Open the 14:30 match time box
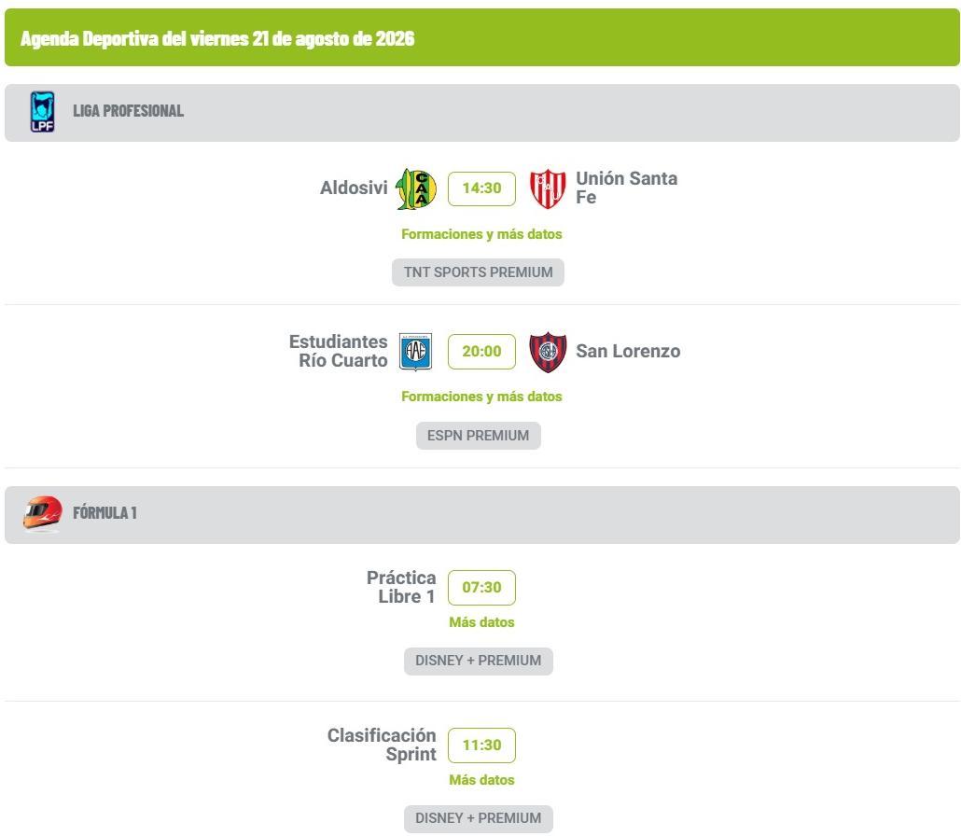 [x=481, y=188]
